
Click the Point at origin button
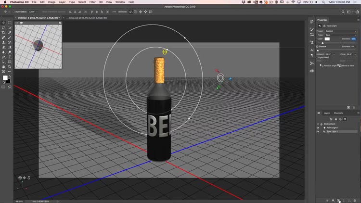pos(328,65)
